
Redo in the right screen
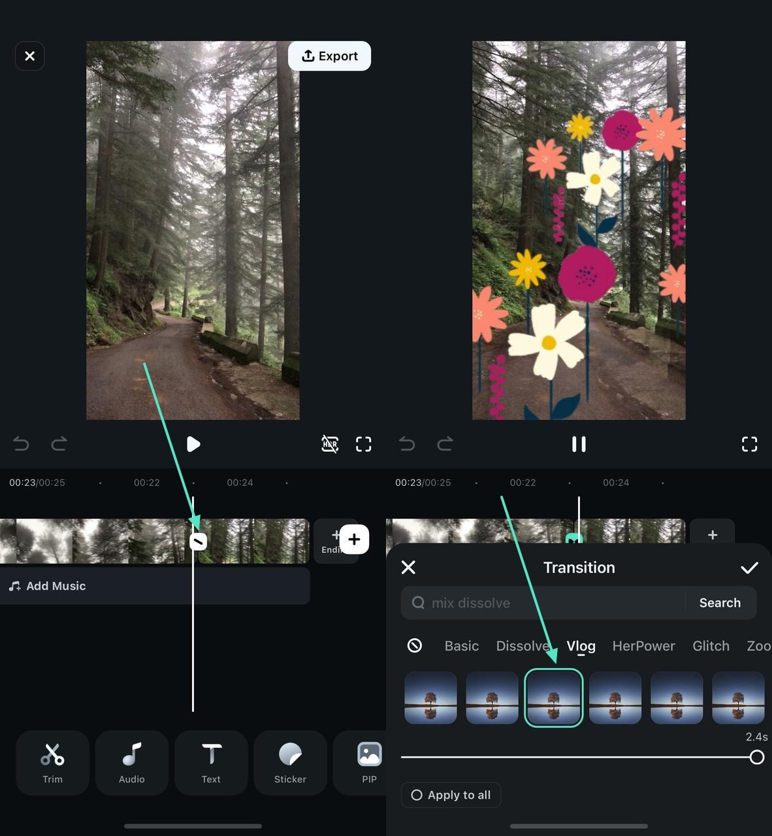[x=445, y=444]
